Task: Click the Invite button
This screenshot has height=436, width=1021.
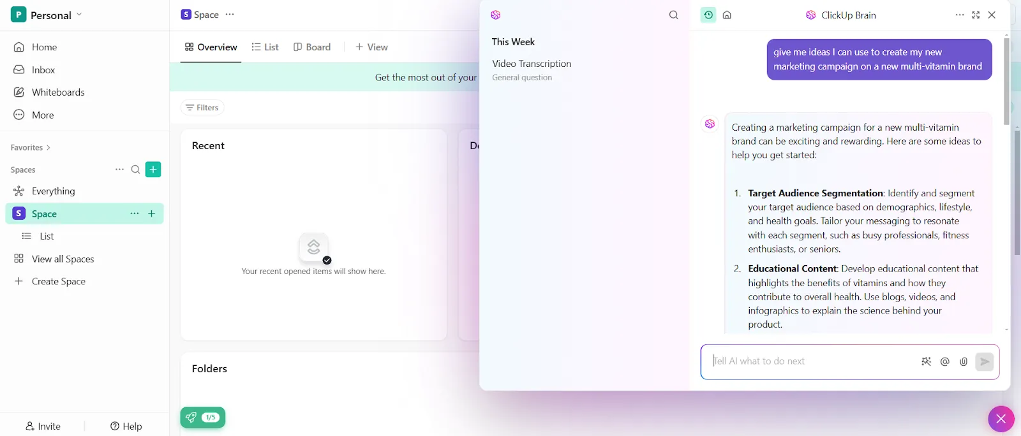Action: coord(43,426)
